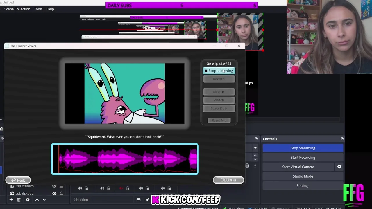Viewport: 372px width, 209px height.
Task: Click the Mr. Krabs video clip preview
Action: pos(125,93)
